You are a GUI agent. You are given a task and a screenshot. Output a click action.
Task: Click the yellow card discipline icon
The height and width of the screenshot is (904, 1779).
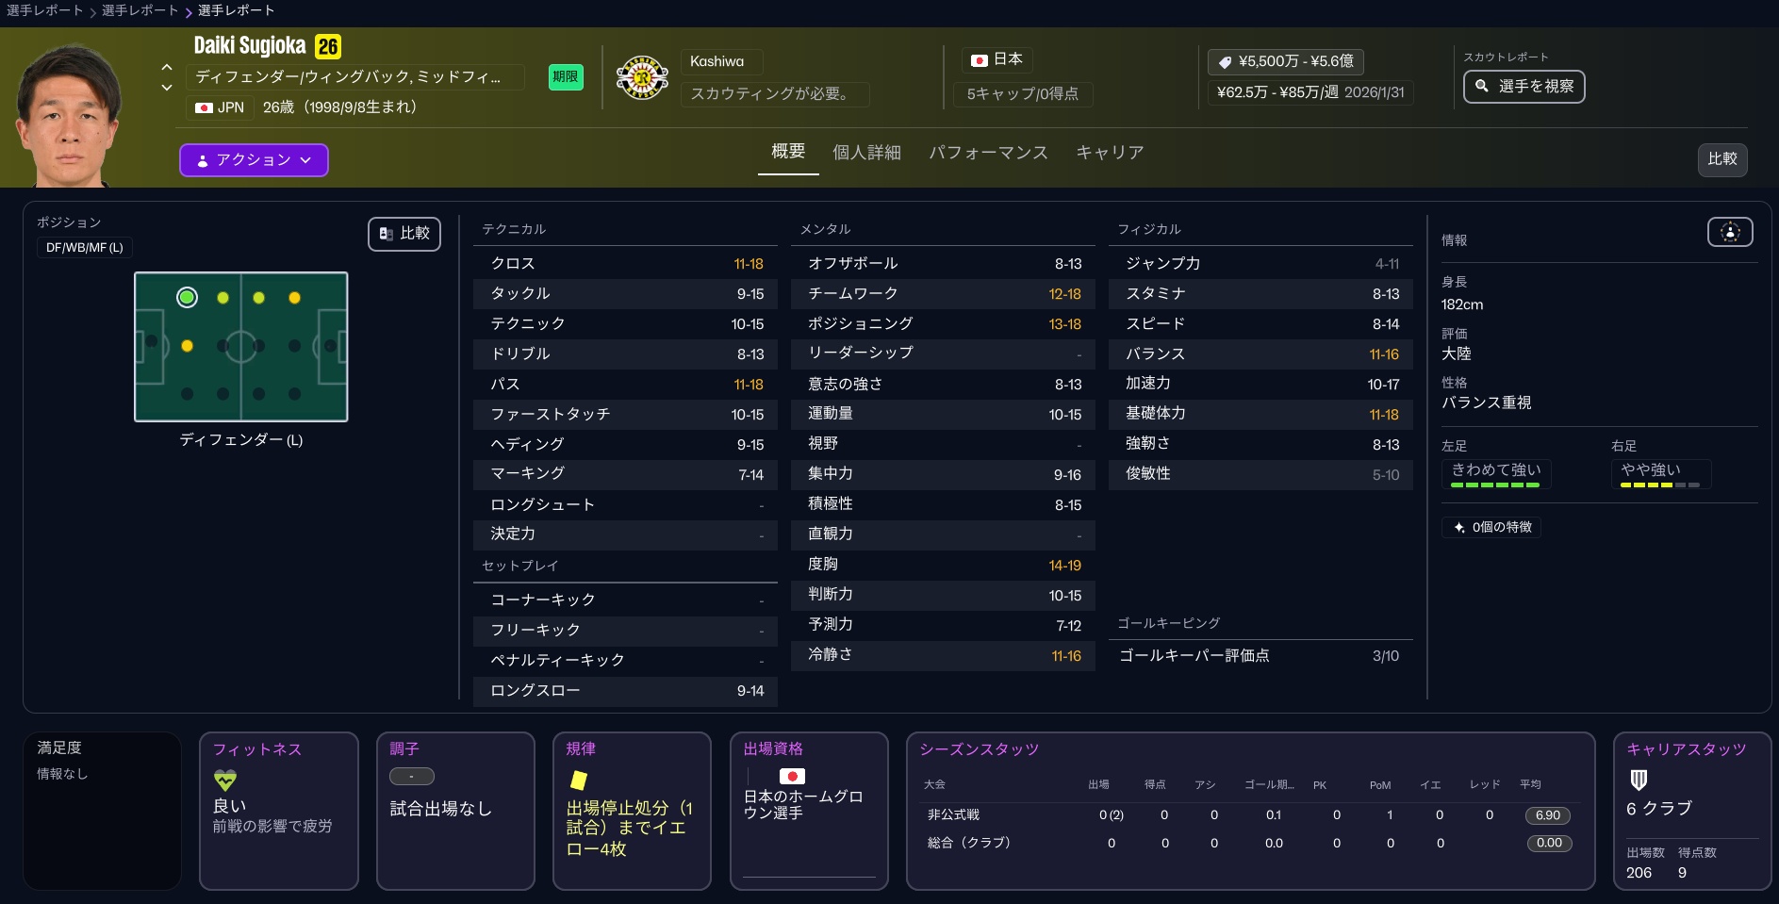(x=579, y=780)
